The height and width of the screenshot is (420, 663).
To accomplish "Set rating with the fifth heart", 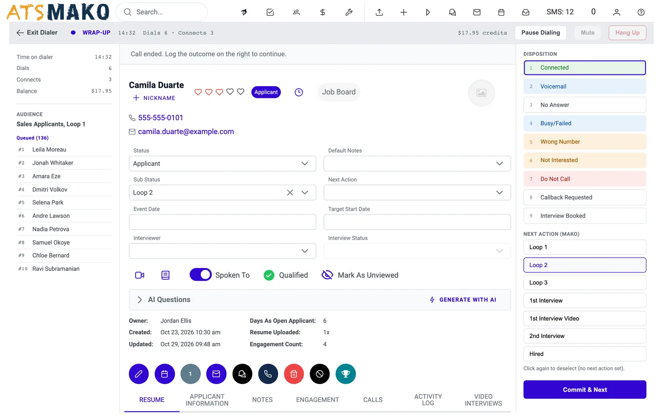I will tap(241, 92).
